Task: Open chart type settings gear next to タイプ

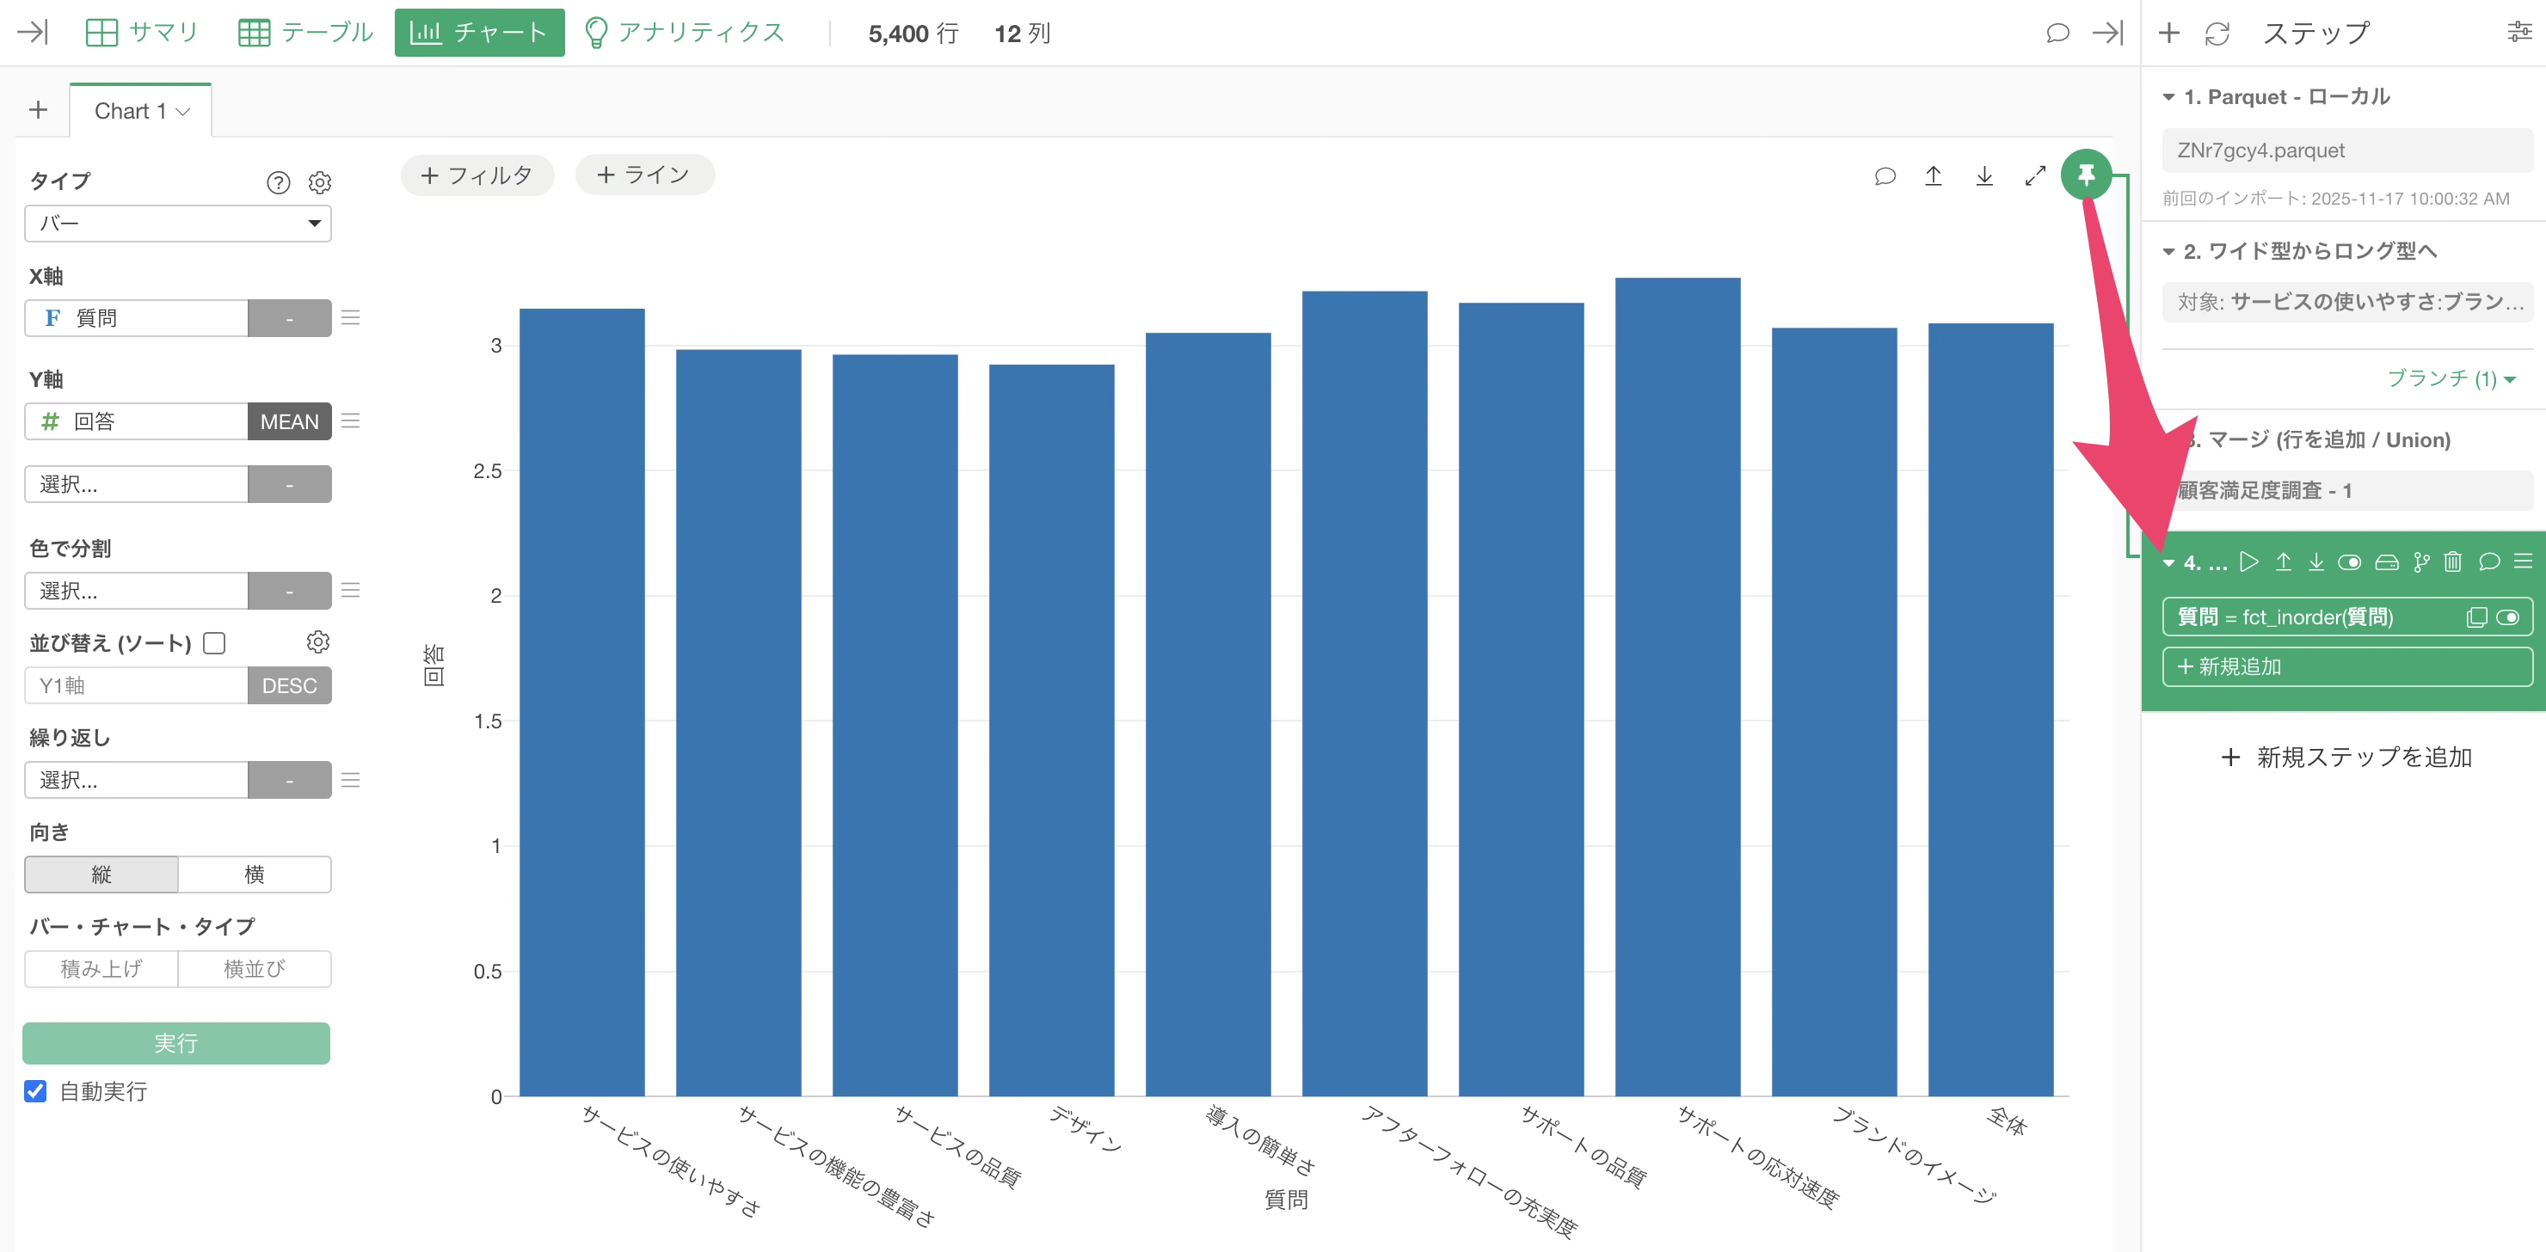Action: pos(319,181)
